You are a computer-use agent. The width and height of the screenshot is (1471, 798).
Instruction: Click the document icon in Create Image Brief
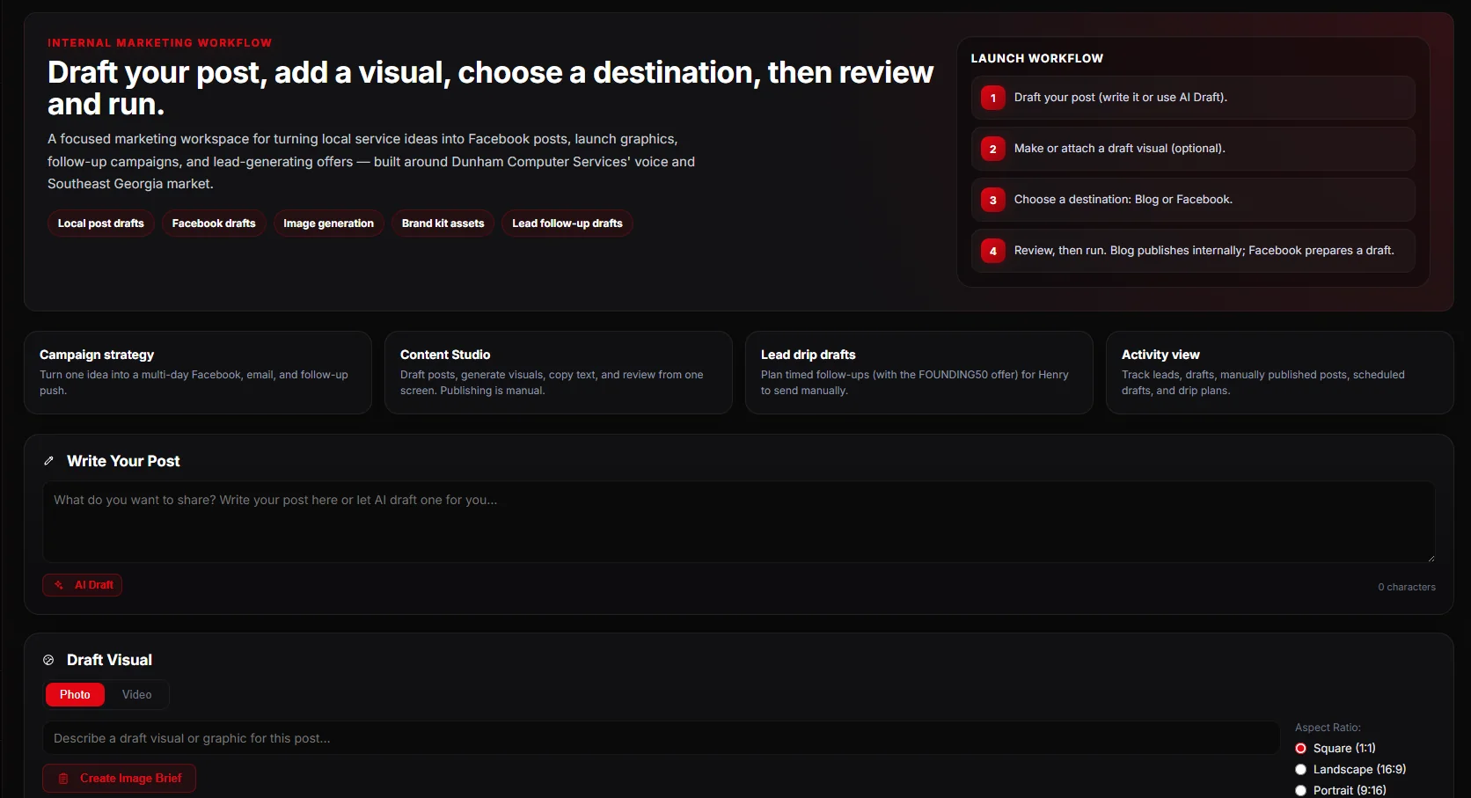pos(63,779)
